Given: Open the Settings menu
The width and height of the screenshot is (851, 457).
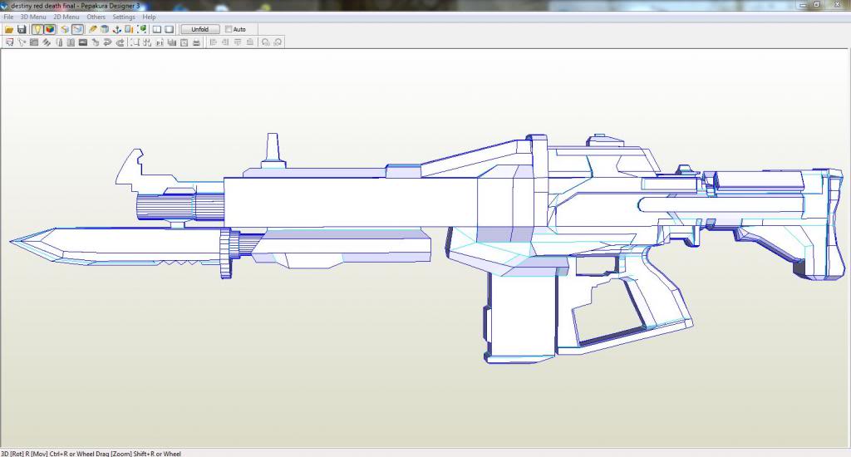Looking at the screenshot, I should pyautogui.click(x=124, y=17).
